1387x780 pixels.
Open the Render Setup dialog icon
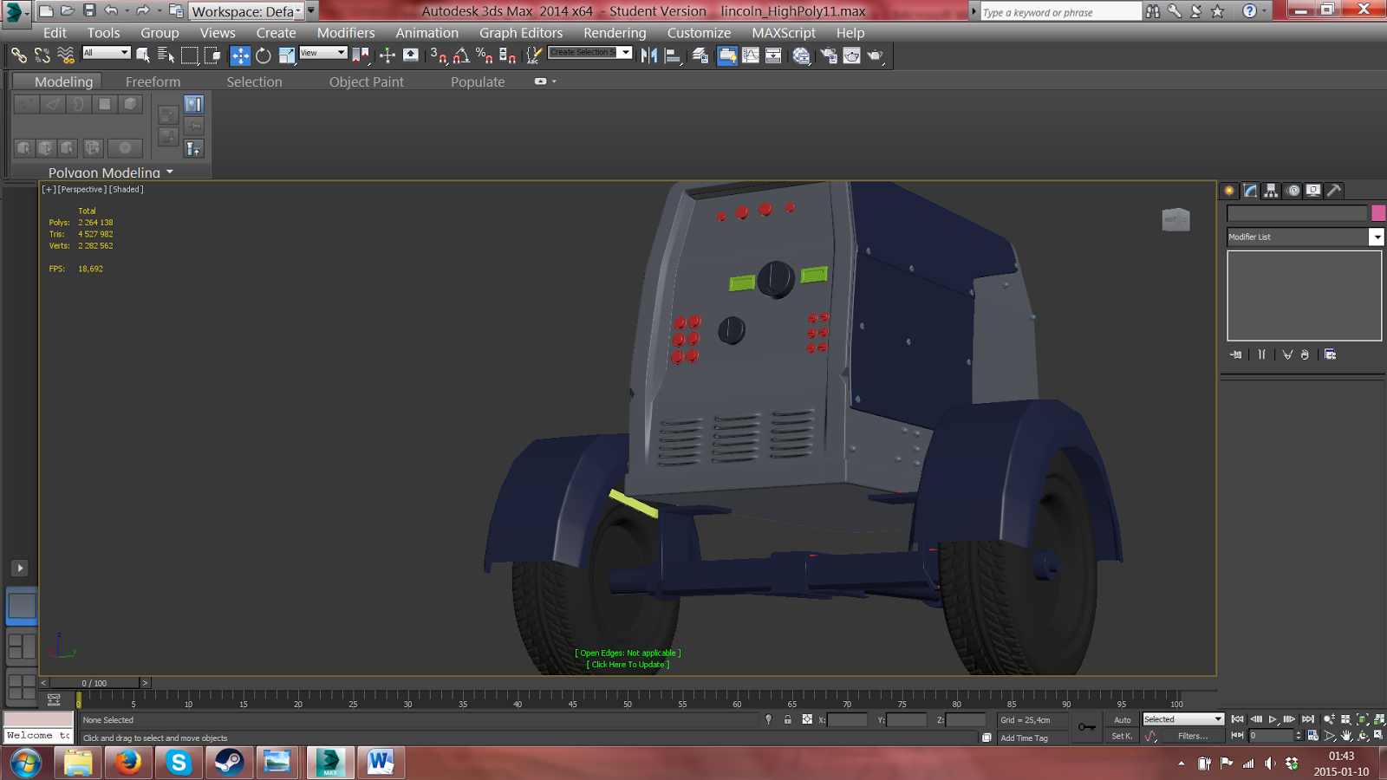tap(829, 55)
